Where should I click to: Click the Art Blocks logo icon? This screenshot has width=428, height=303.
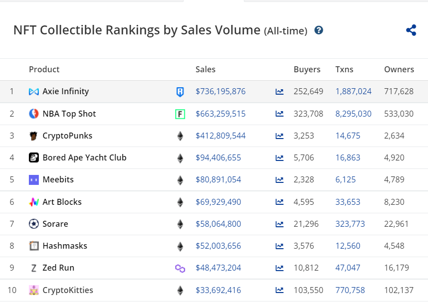pyautogui.click(x=33, y=202)
